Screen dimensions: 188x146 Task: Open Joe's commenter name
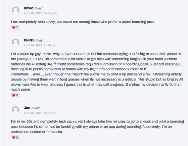point(27,108)
